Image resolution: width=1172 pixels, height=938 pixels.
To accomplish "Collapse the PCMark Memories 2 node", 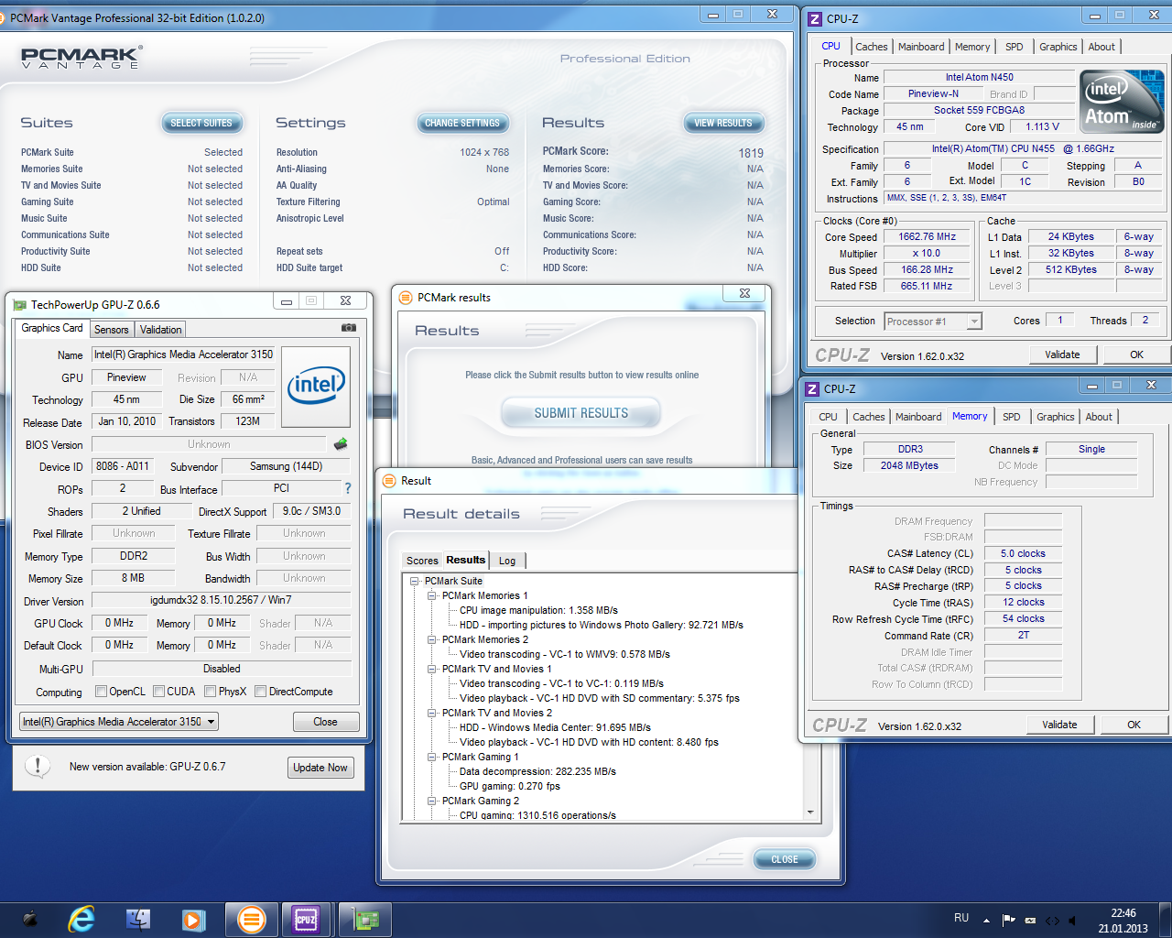I will click(432, 639).
